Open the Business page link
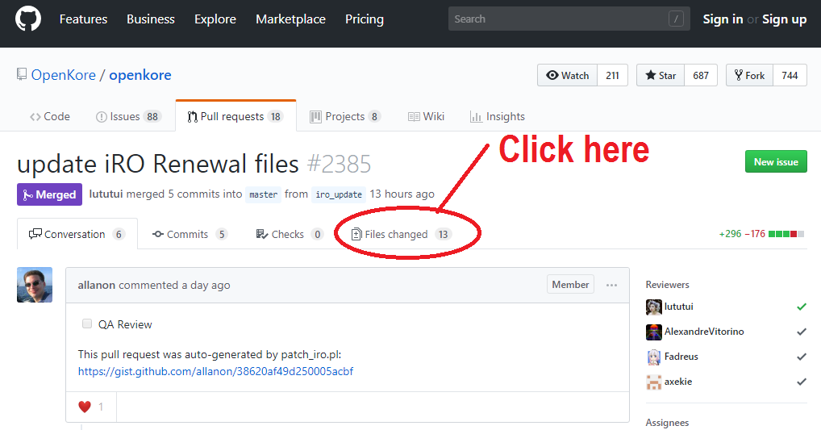Screen dimensions: 821x430 click(151, 19)
